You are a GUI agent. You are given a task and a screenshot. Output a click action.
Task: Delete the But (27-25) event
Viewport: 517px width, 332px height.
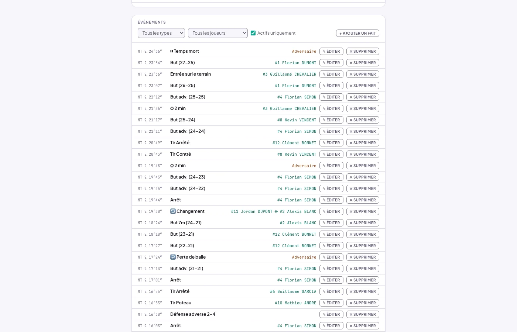363,63
